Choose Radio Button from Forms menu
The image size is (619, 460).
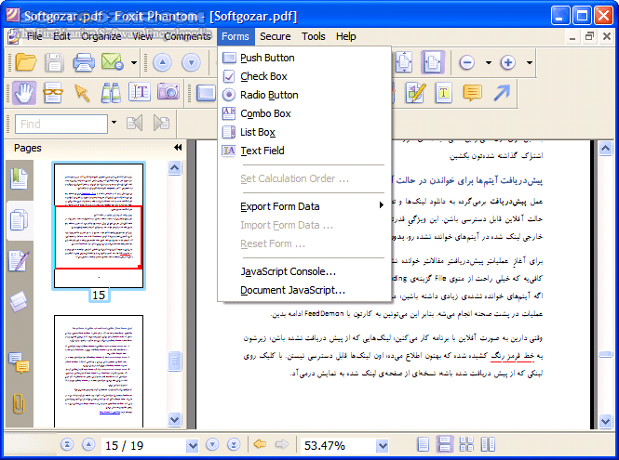pyautogui.click(x=304, y=95)
